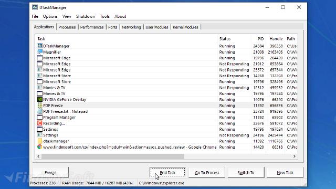Screen dimensions: 336x189
Task: Click the horizontal scrollbar right arrow
Action: (x=295, y=156)
